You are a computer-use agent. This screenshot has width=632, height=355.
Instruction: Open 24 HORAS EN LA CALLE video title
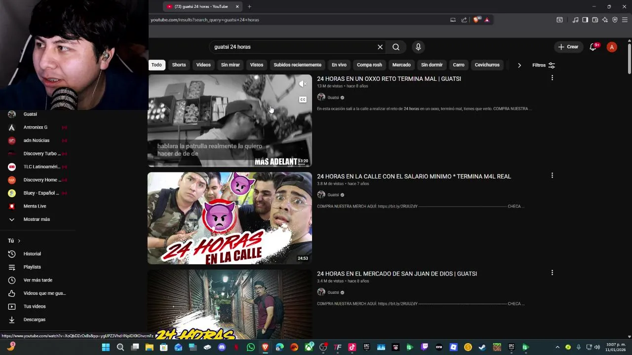point(414,177)
